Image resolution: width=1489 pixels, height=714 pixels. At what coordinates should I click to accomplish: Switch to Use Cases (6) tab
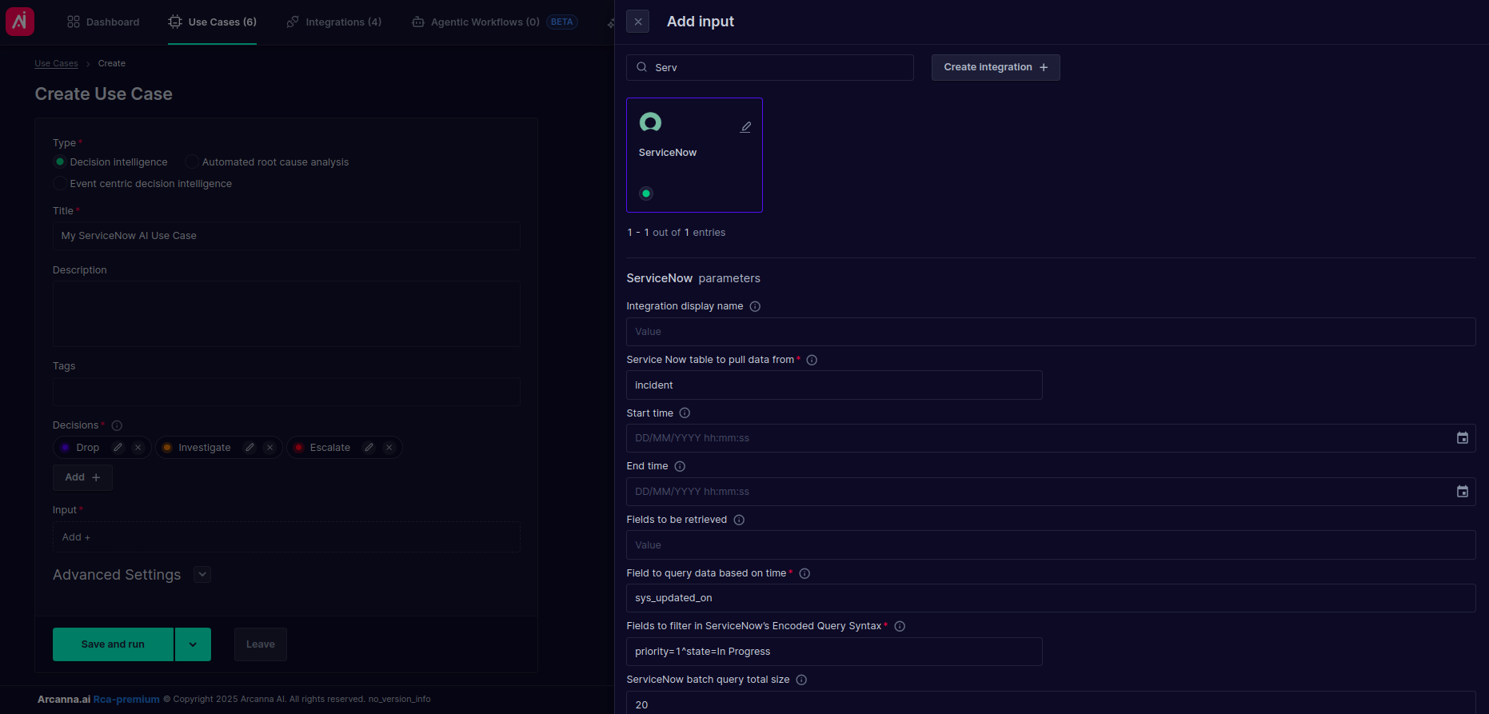[213, 22]
